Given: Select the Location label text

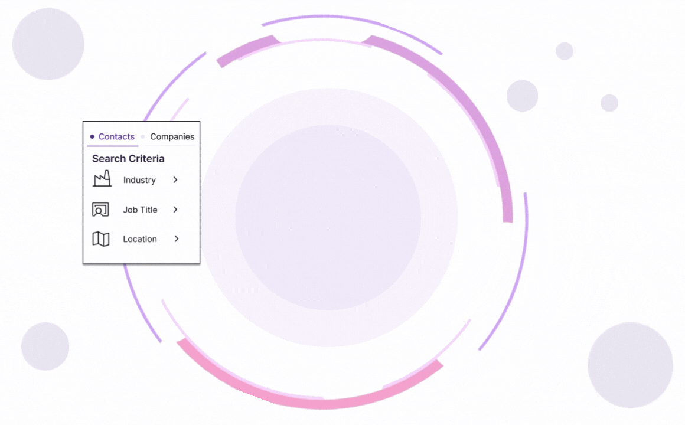Looking at the screenshot, I should pyautogui.click(x=140, y=240).
